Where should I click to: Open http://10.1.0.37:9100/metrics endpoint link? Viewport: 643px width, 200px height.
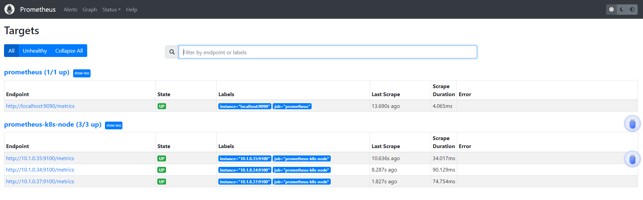(40, 181)
